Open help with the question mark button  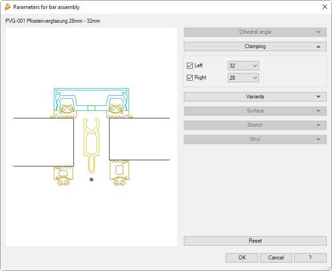click(x=310, y=258)
